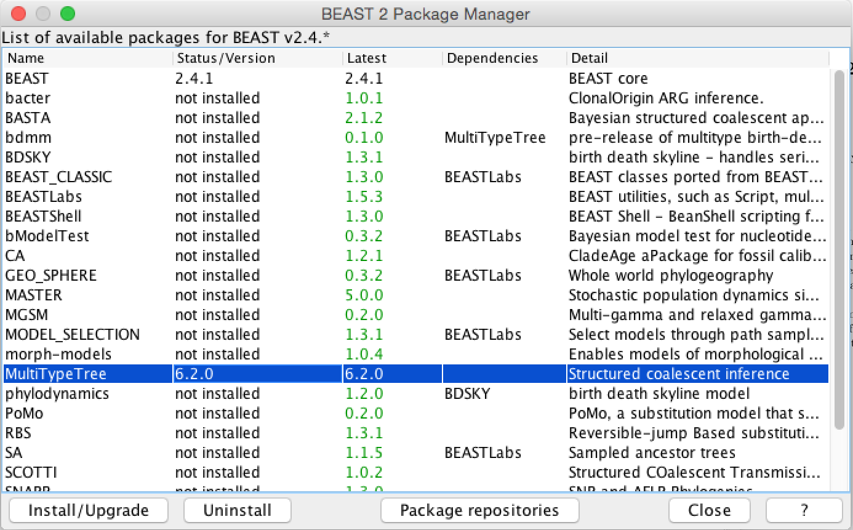Click 'Structured coalescent inference' detail text
This screenshot has height=530, width=853.
[679, 374]
